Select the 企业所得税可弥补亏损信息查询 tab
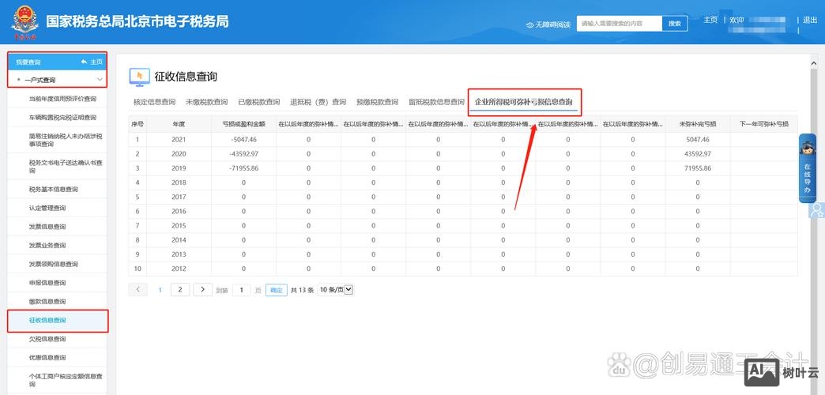 pyautogui.click(x=523, y=102)
